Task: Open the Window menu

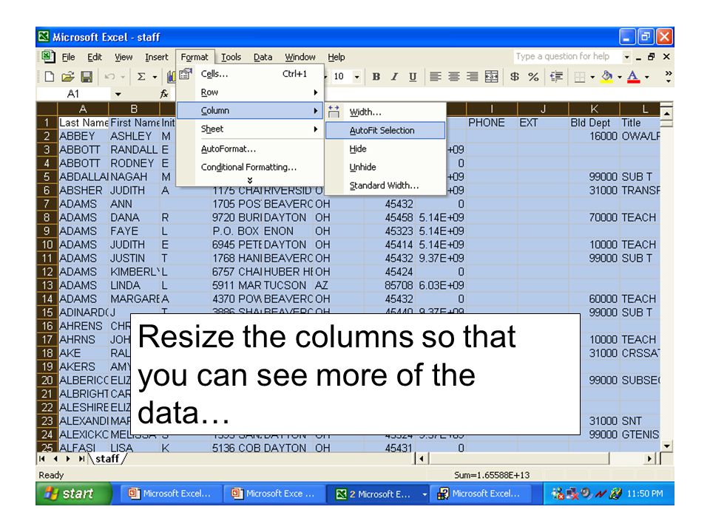Action: point(300,57)
